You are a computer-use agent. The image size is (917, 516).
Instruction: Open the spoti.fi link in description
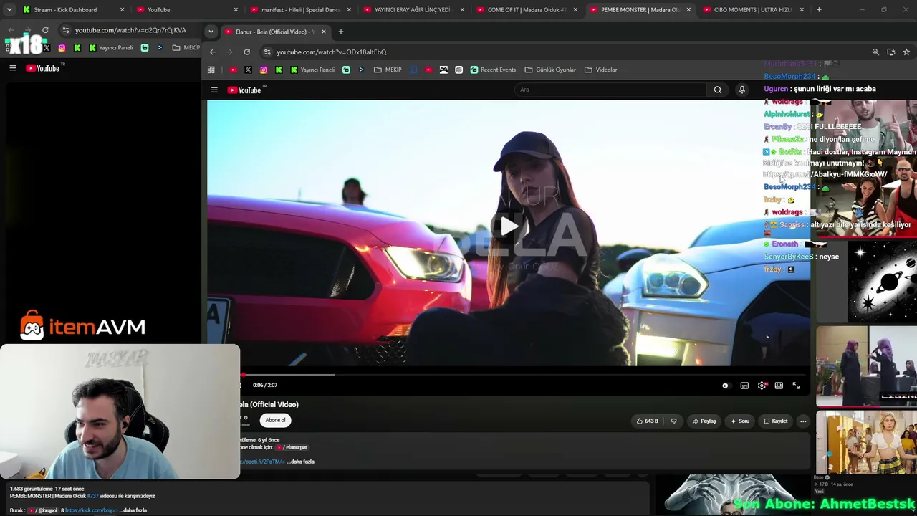(x=263, y=462)
